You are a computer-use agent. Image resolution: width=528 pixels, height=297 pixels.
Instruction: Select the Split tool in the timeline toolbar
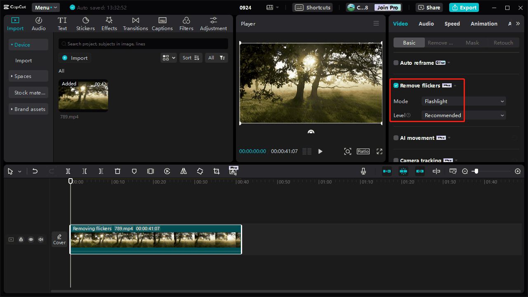pyautogui.click(x=68, y=171)
